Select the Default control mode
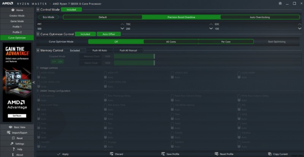This screenshot has width=304, height=157. click(x=103, y=17)
